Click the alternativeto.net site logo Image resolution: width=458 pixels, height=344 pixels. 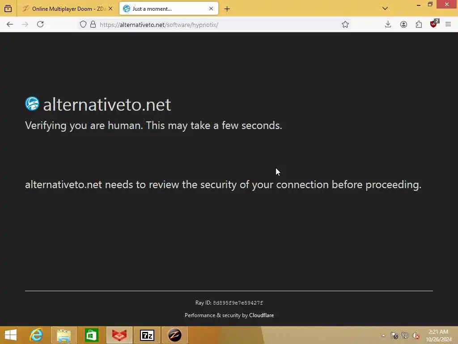[32, 103]
